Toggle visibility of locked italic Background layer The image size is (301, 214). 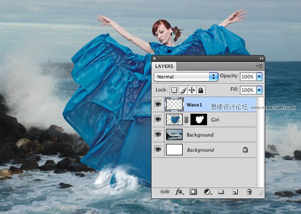158,149
